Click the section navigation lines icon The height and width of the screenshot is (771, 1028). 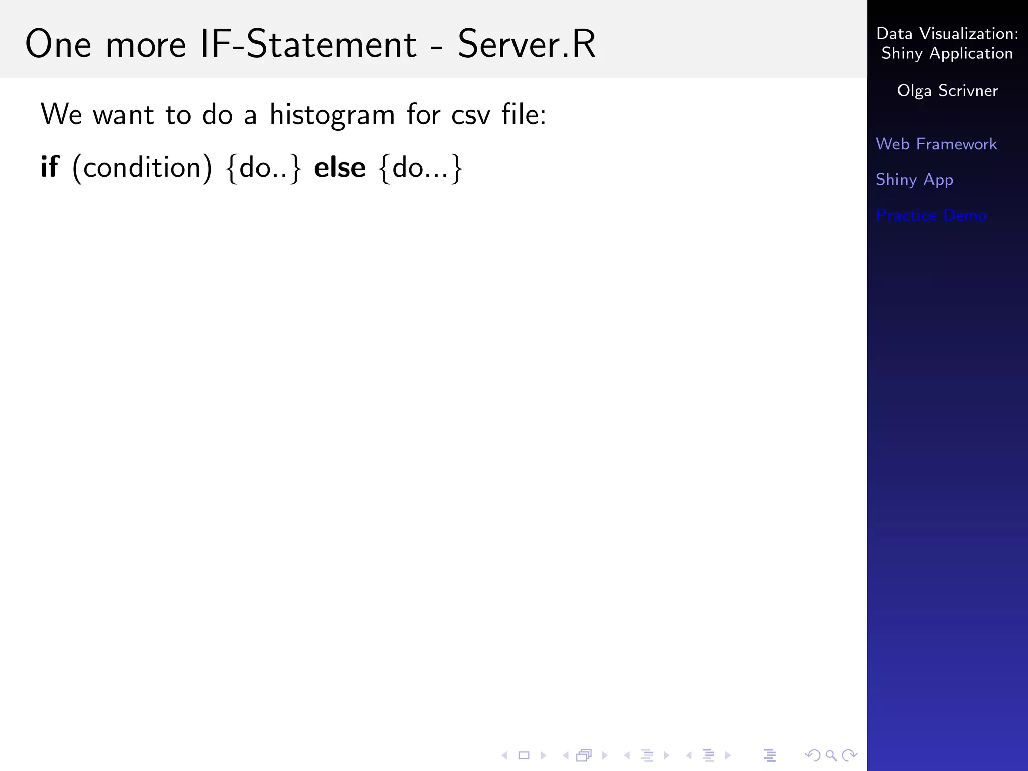tap(709, 755)
